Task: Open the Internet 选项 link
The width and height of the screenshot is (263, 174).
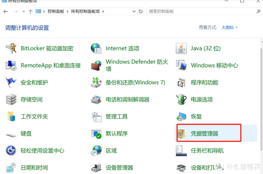Action: 122,48
